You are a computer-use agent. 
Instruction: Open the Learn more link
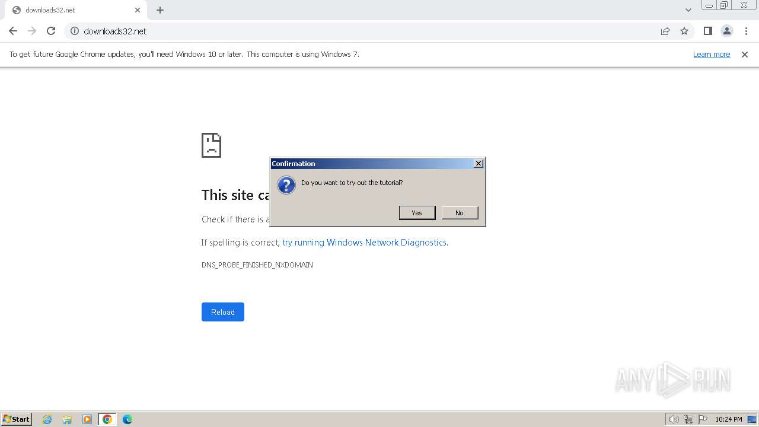click(712, 54)
